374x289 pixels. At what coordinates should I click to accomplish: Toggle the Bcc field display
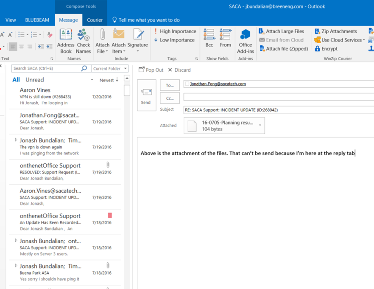pos(209,38)
